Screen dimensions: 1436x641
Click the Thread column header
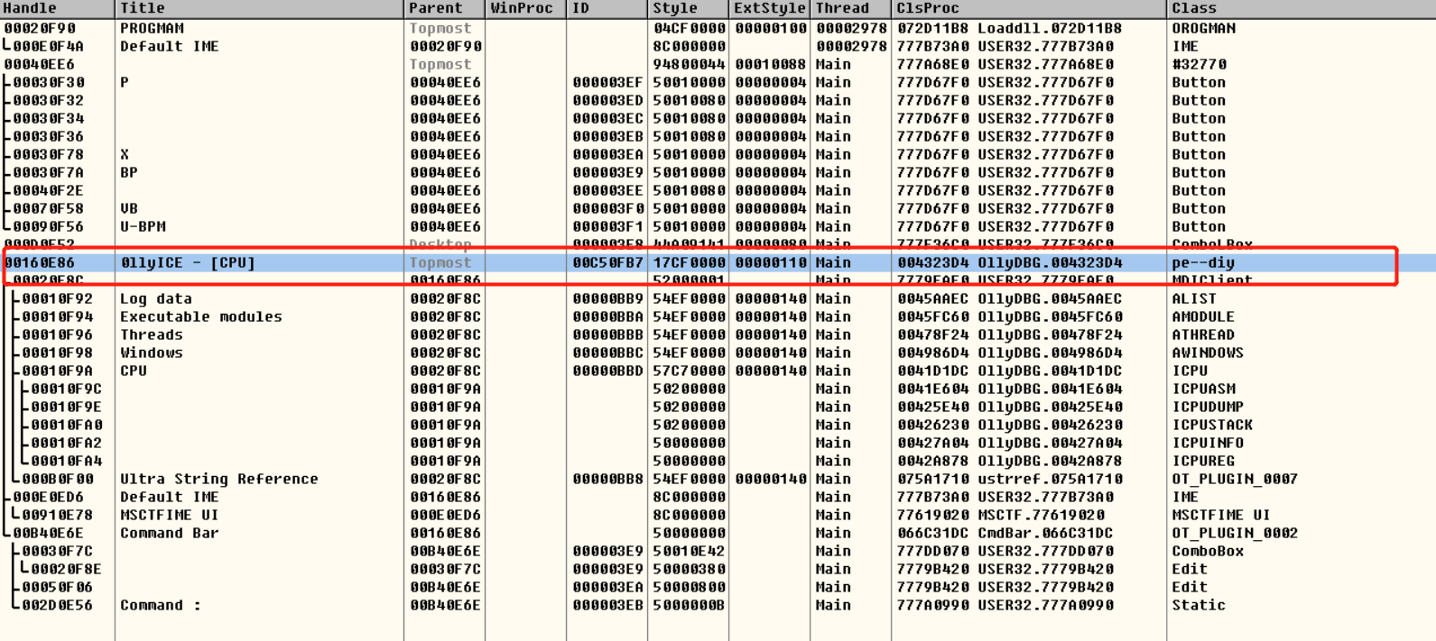[x=850, y=8]
